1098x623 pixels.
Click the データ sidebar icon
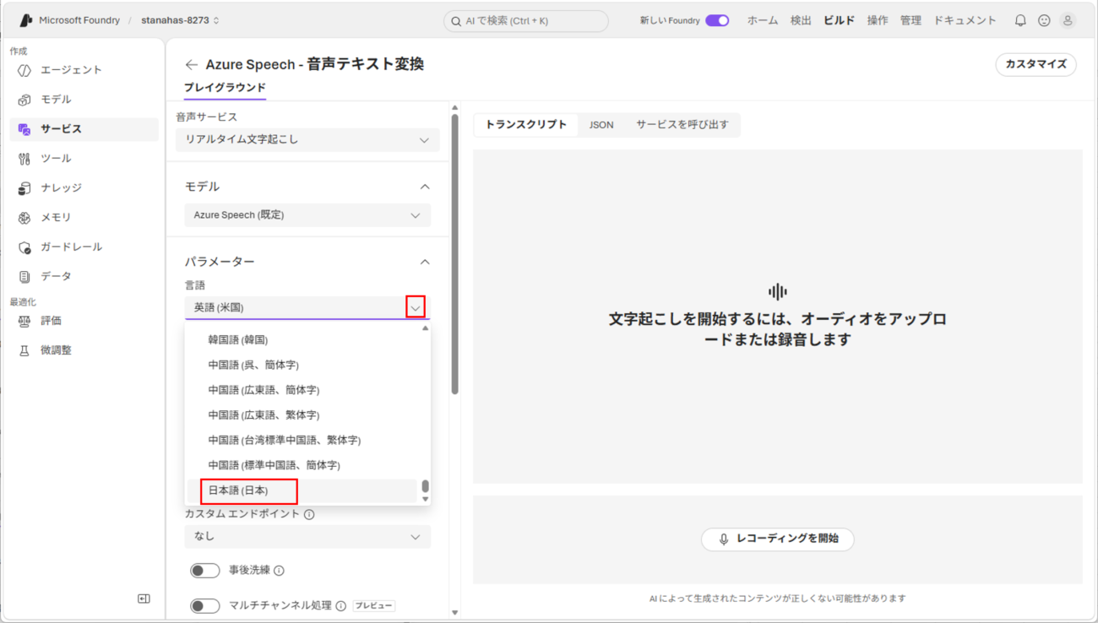pos(24,277)
